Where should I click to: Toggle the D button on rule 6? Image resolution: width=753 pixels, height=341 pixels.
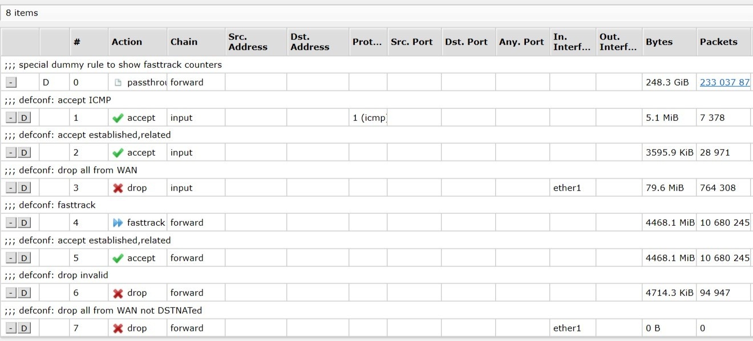point(24,293)
